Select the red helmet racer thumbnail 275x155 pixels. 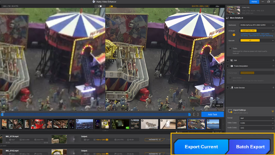(38, 124)
